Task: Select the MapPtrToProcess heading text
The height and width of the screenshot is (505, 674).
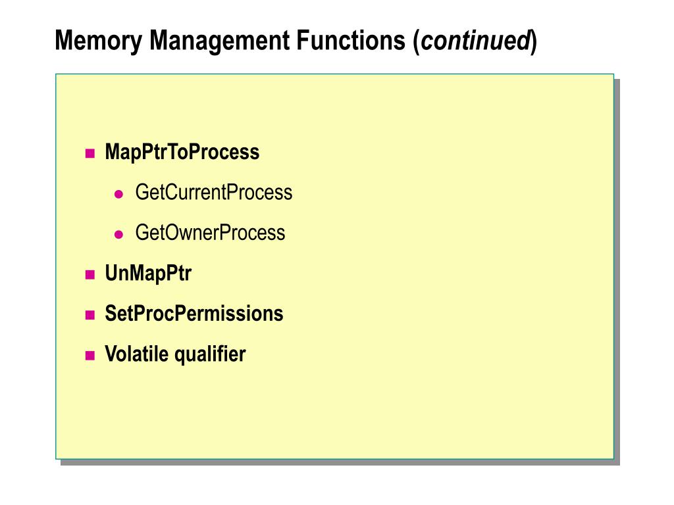Action: (182, 153)
